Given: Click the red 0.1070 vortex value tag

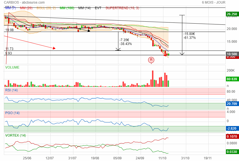Looking at the screenshot, I should pos(232,137).
